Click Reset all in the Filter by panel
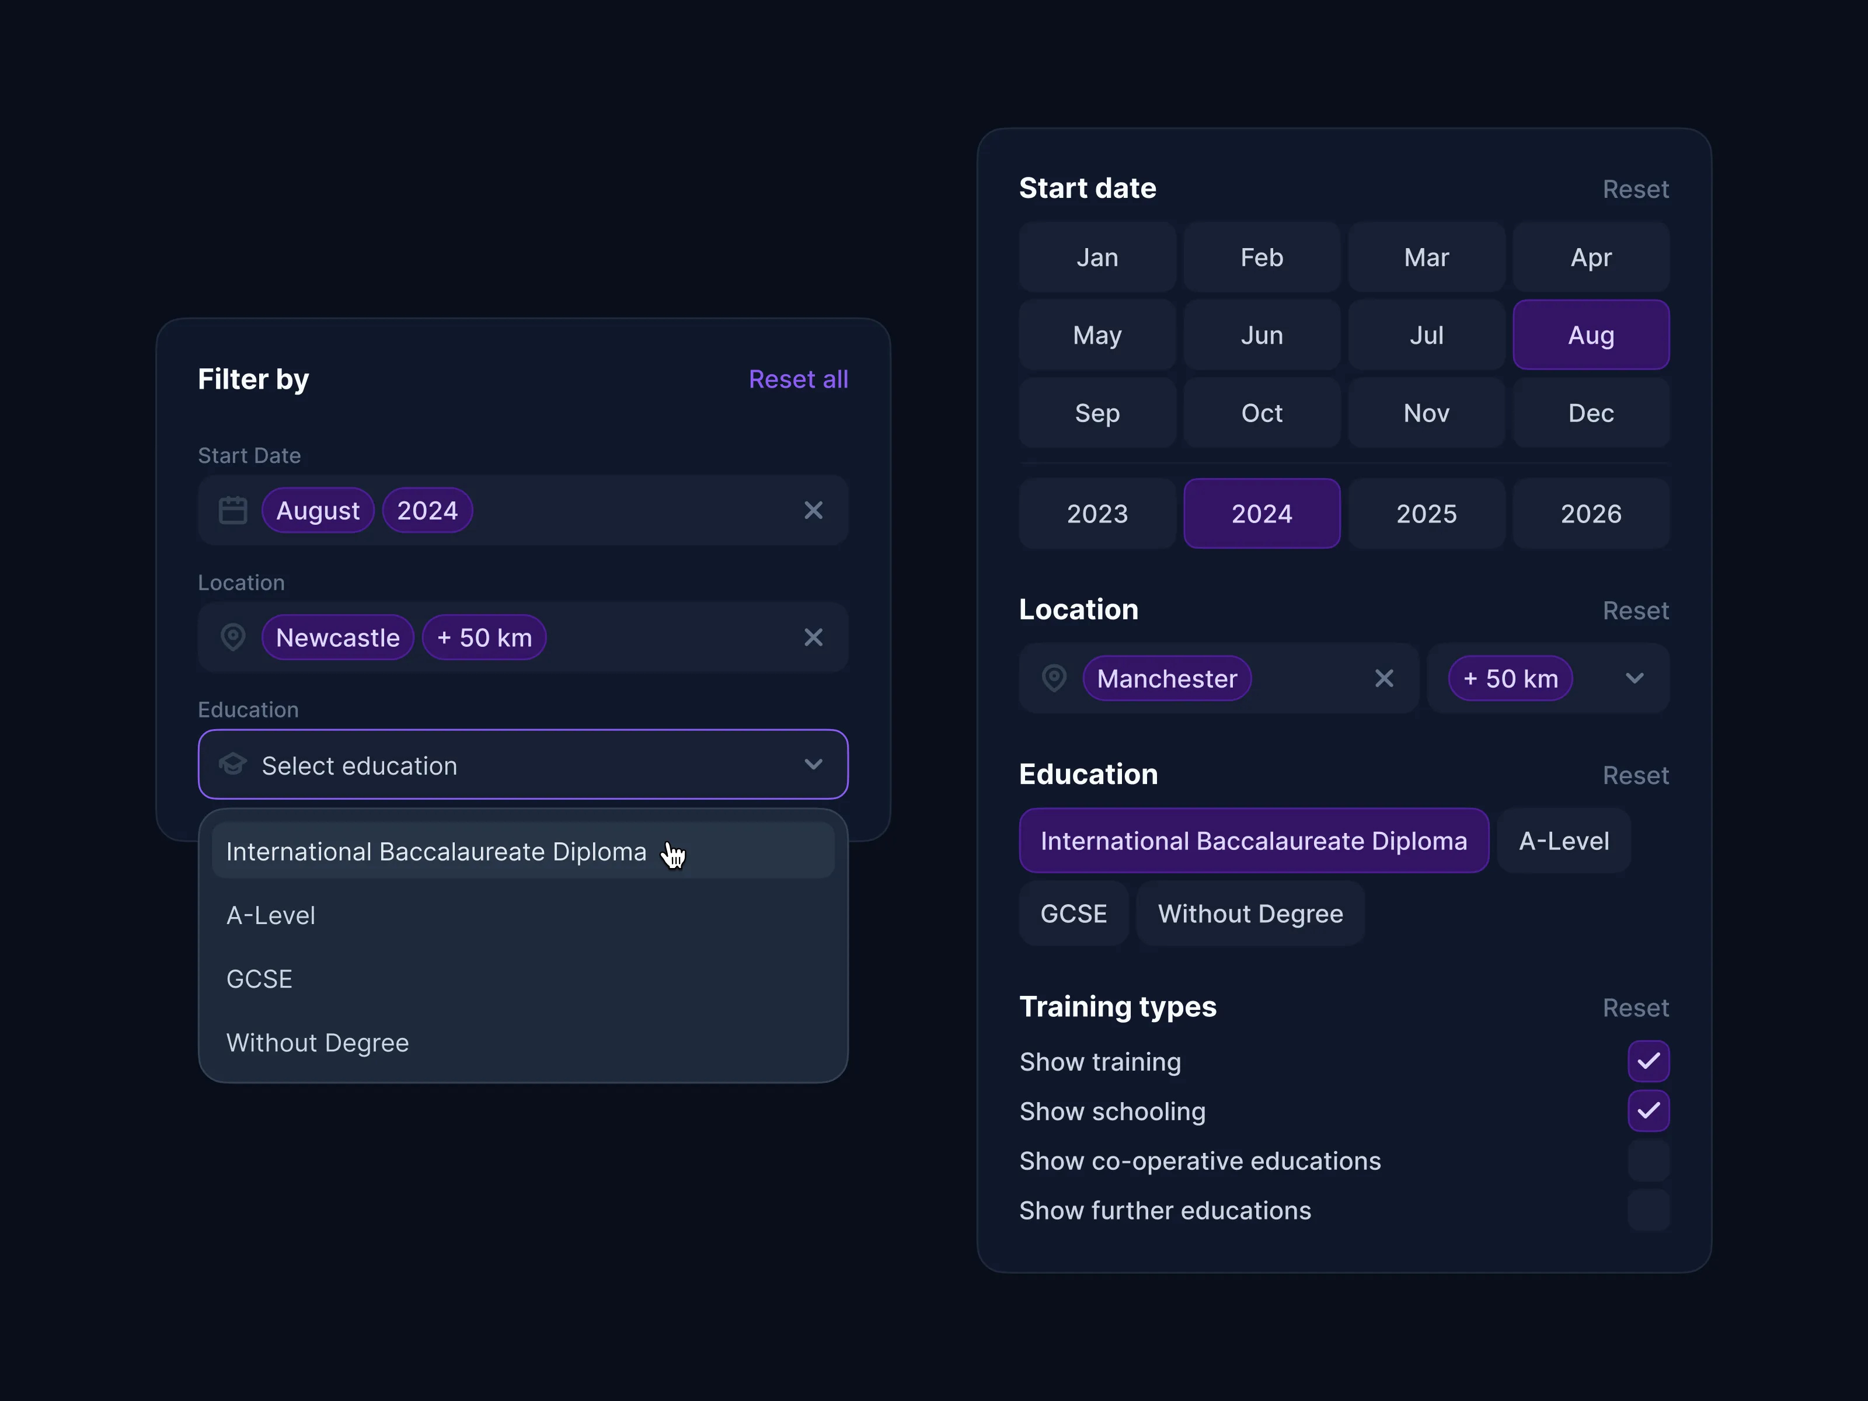Viewport: 1868px width, 1401px height. click(x=798, y=378)
